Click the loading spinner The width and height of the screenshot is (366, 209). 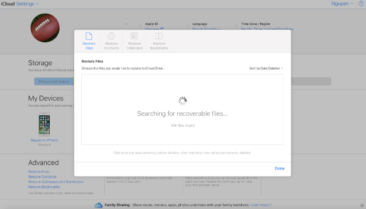(x=182, y=101)
